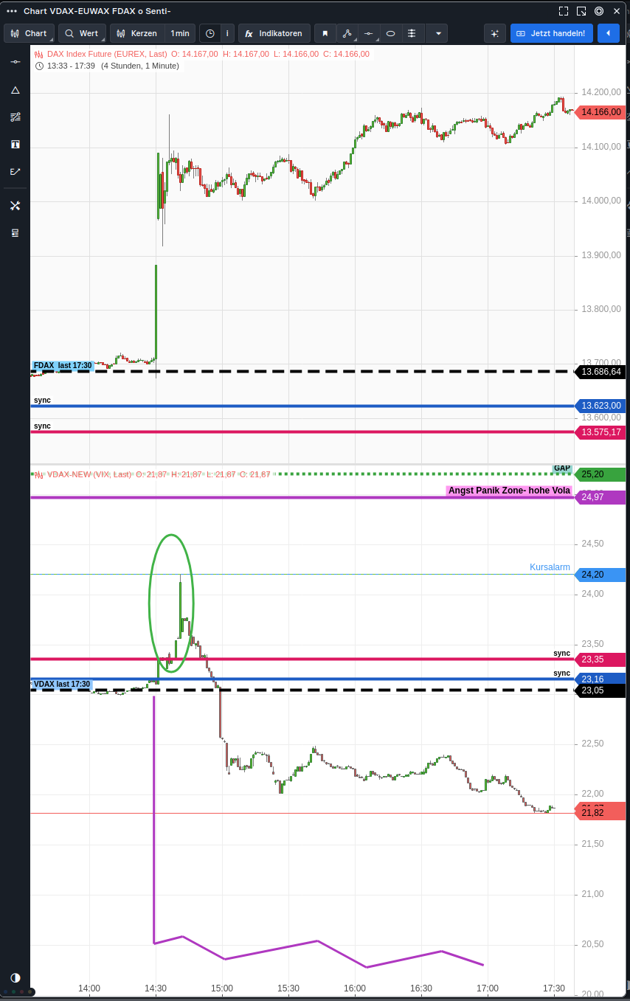This screenshot has width=630, height=1001.
Task: Toggle the chart info 'i' indicator
Action: [x=226, y=33]
